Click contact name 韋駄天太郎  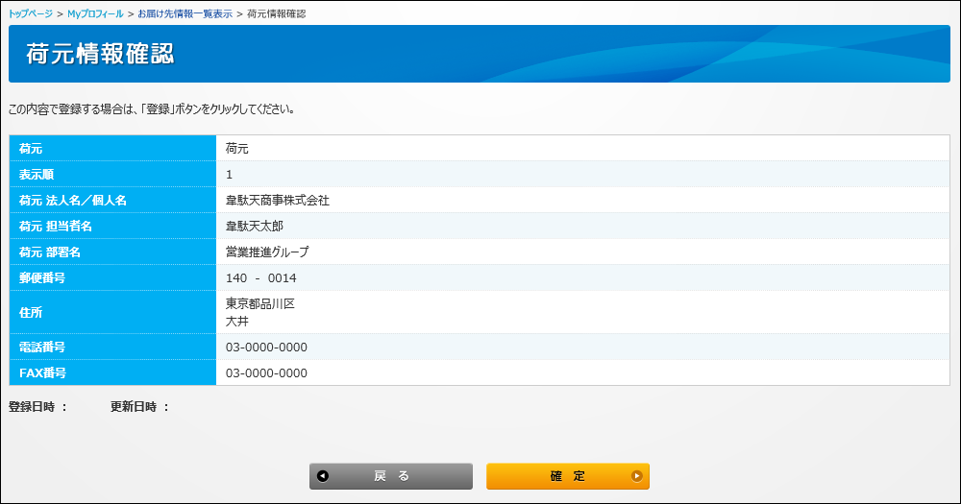click(255, 227)
